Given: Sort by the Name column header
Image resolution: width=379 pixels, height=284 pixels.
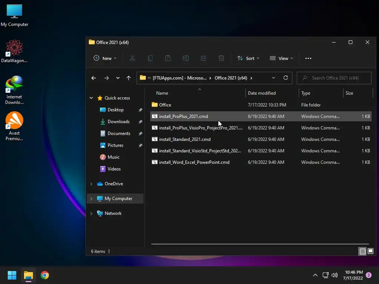Looking at the screenshot, I should coord(162,93).
